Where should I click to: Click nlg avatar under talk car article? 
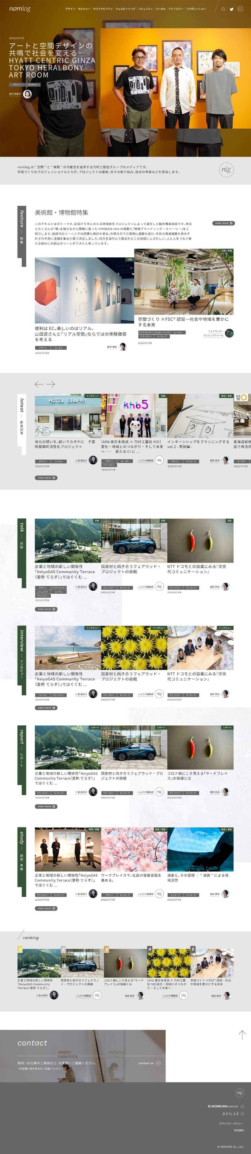(159, 586)
